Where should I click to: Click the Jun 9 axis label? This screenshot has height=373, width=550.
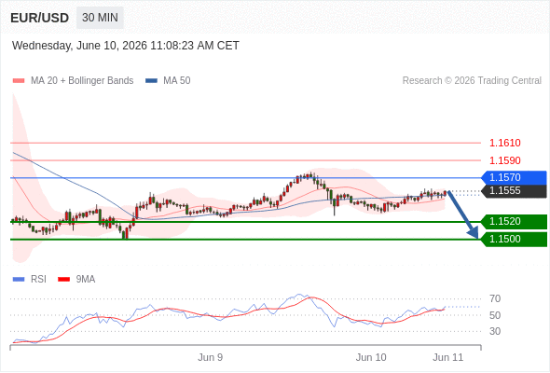(x=210, y=357)
